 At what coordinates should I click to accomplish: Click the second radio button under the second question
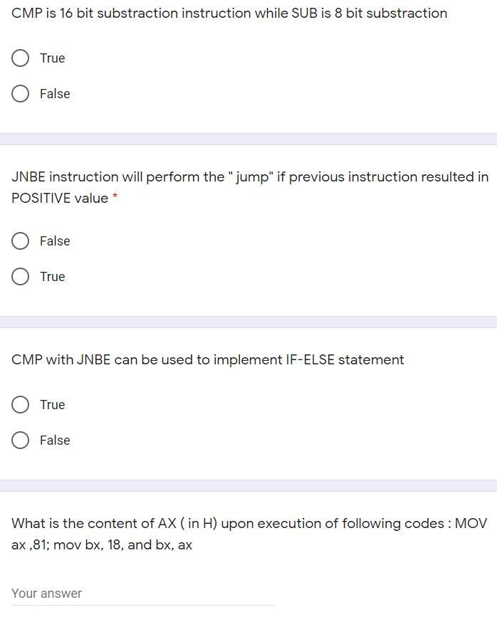(21, 276)
